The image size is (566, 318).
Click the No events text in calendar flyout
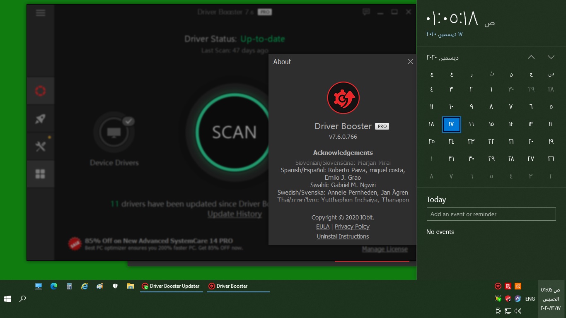(440, 232)
